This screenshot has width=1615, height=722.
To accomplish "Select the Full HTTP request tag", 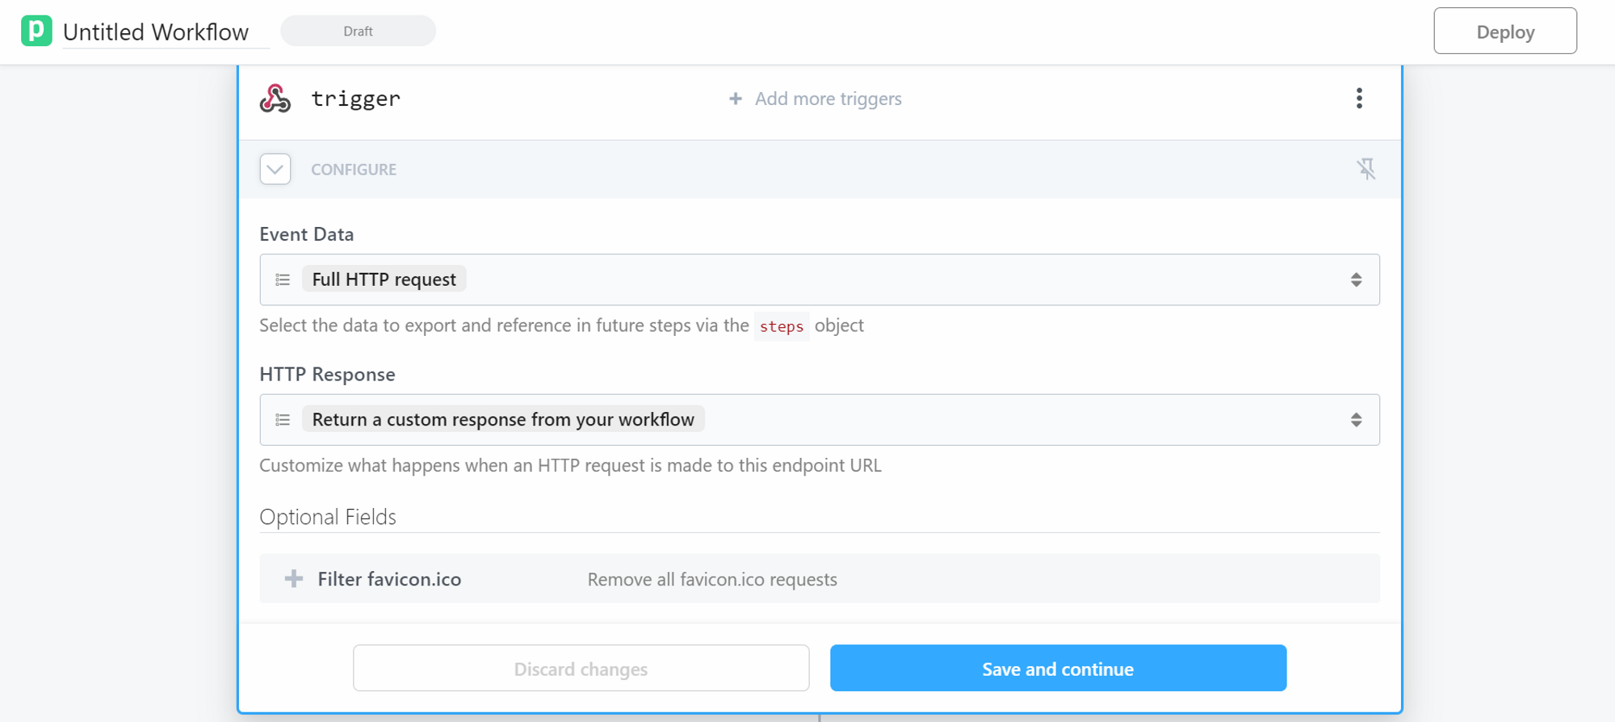I will click(x=384, y=279).
